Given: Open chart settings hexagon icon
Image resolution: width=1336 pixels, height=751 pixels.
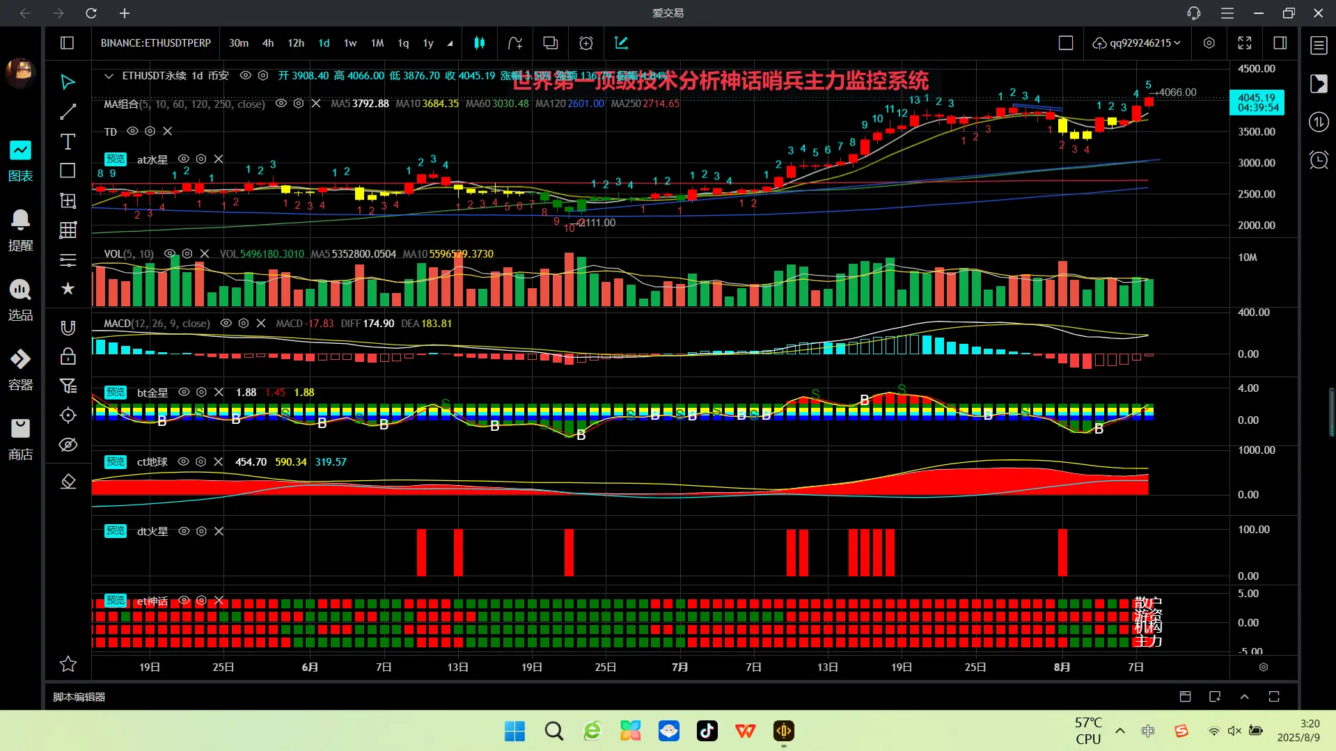Looking at the screenshot, I should pyautogui.click(x=1209, y=43).
